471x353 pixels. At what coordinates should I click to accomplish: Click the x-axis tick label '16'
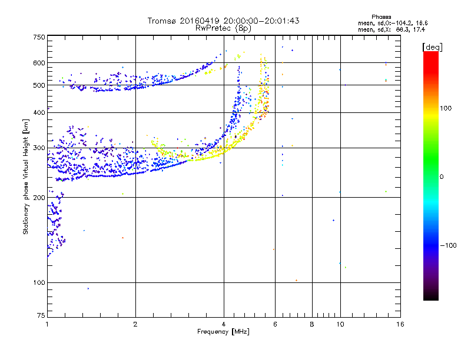(400, 324)
